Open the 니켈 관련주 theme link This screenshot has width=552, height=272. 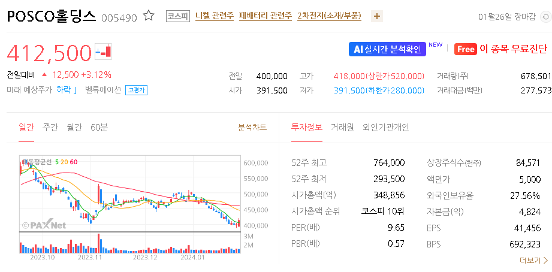point(215,16)
